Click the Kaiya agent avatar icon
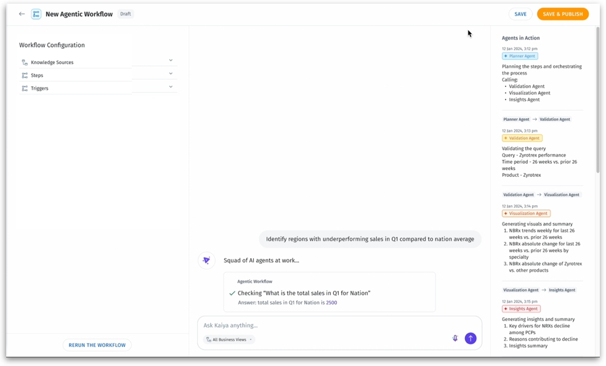Viewport: 606px width, 366px height. point(206,261)
